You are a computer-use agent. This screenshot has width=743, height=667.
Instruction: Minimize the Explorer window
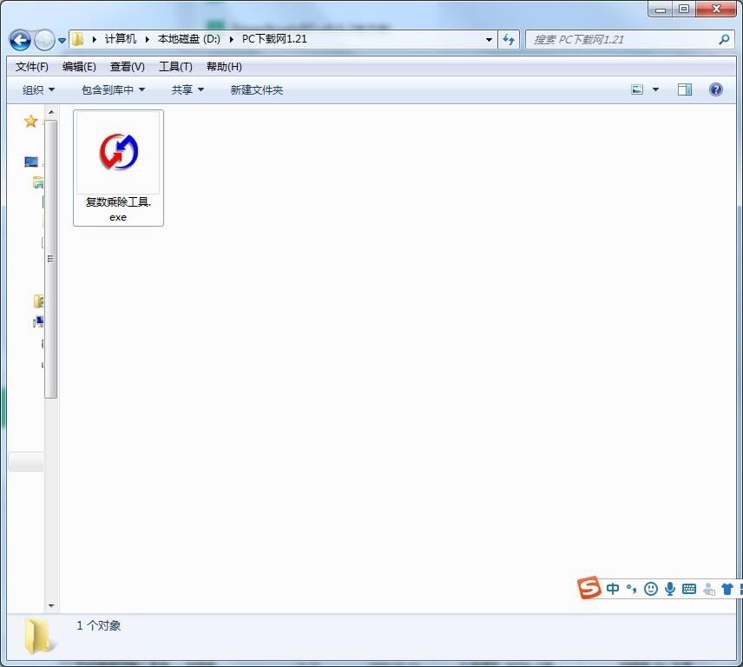point(661,10)
